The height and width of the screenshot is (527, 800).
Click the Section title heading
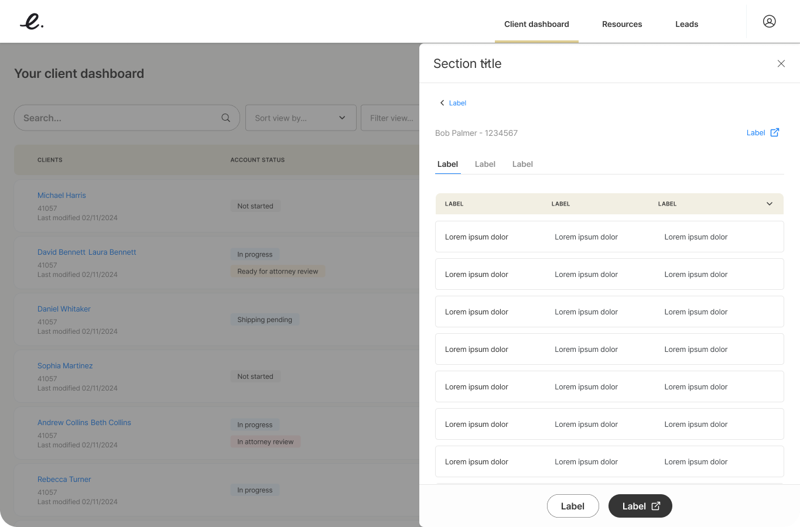pyautogui.click(x=467, y=63)
